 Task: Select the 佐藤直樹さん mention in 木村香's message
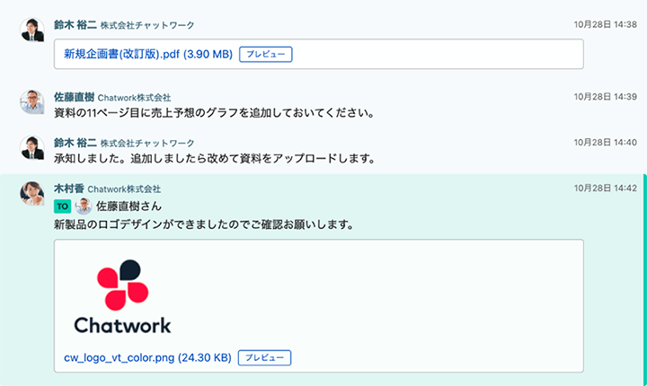[131, 206]
